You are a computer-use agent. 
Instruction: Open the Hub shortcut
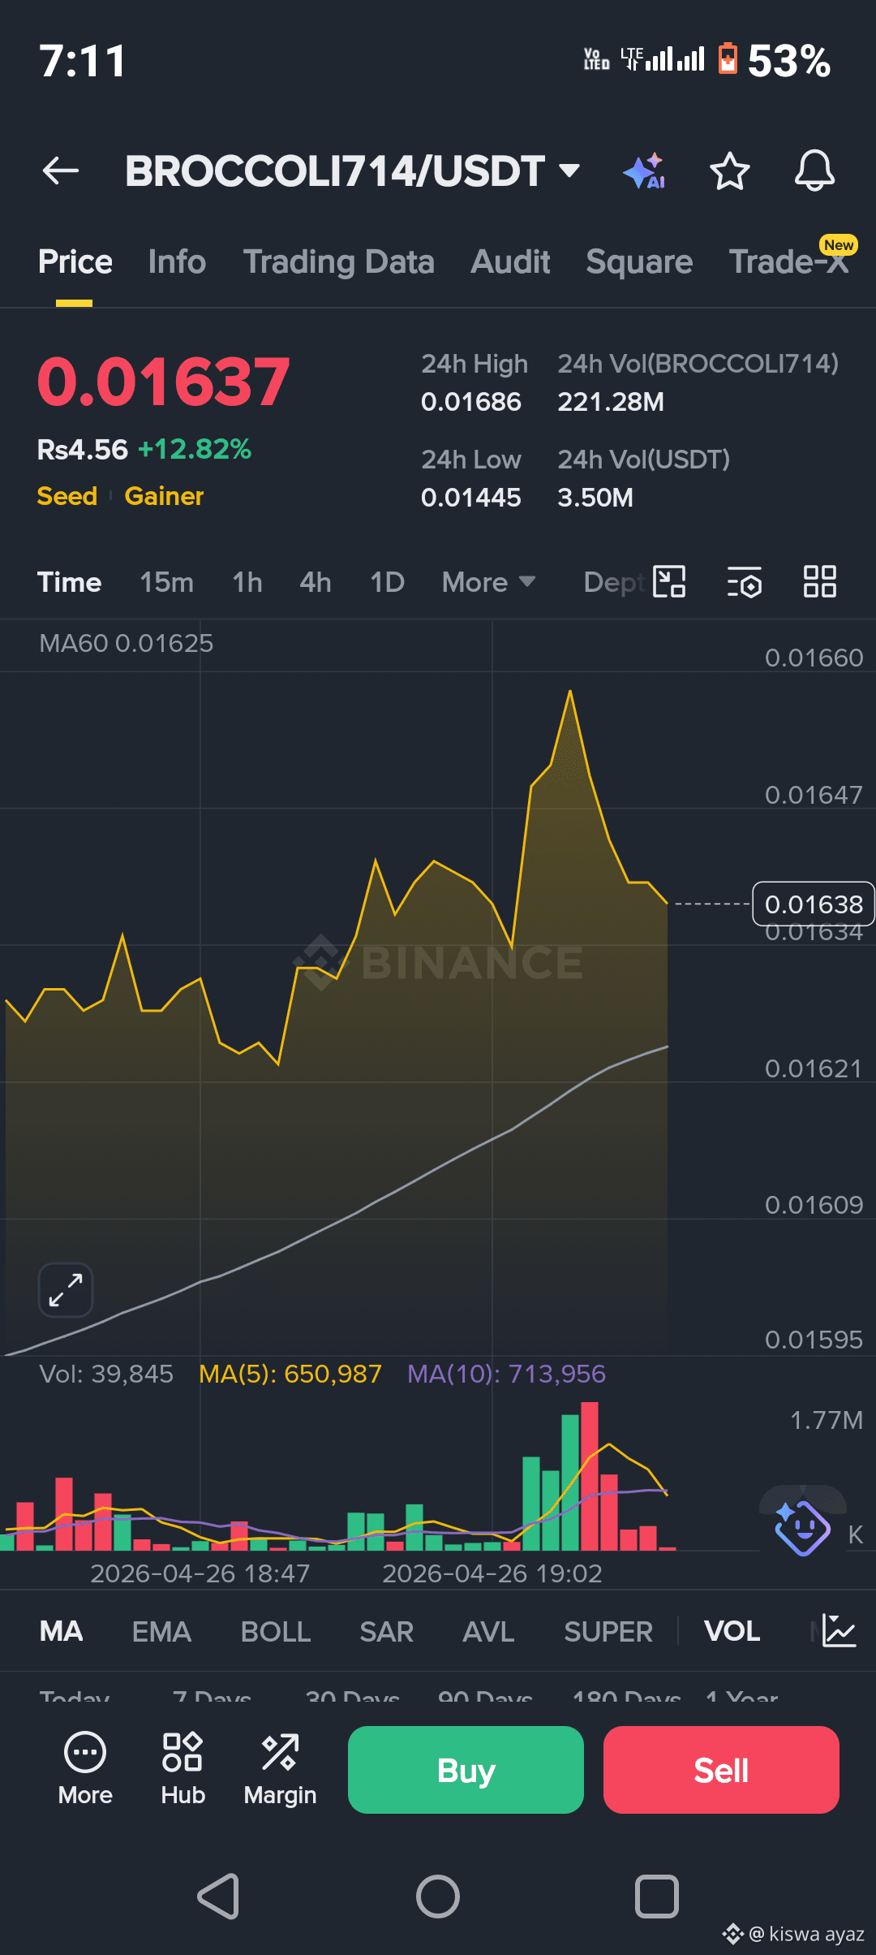click(x=182, y=1770)
